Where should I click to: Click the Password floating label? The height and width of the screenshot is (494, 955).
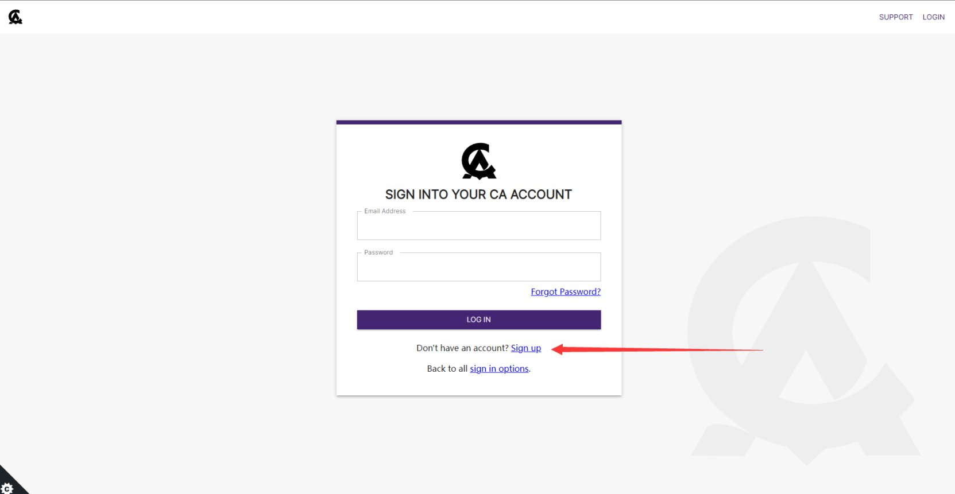(378, 252)
